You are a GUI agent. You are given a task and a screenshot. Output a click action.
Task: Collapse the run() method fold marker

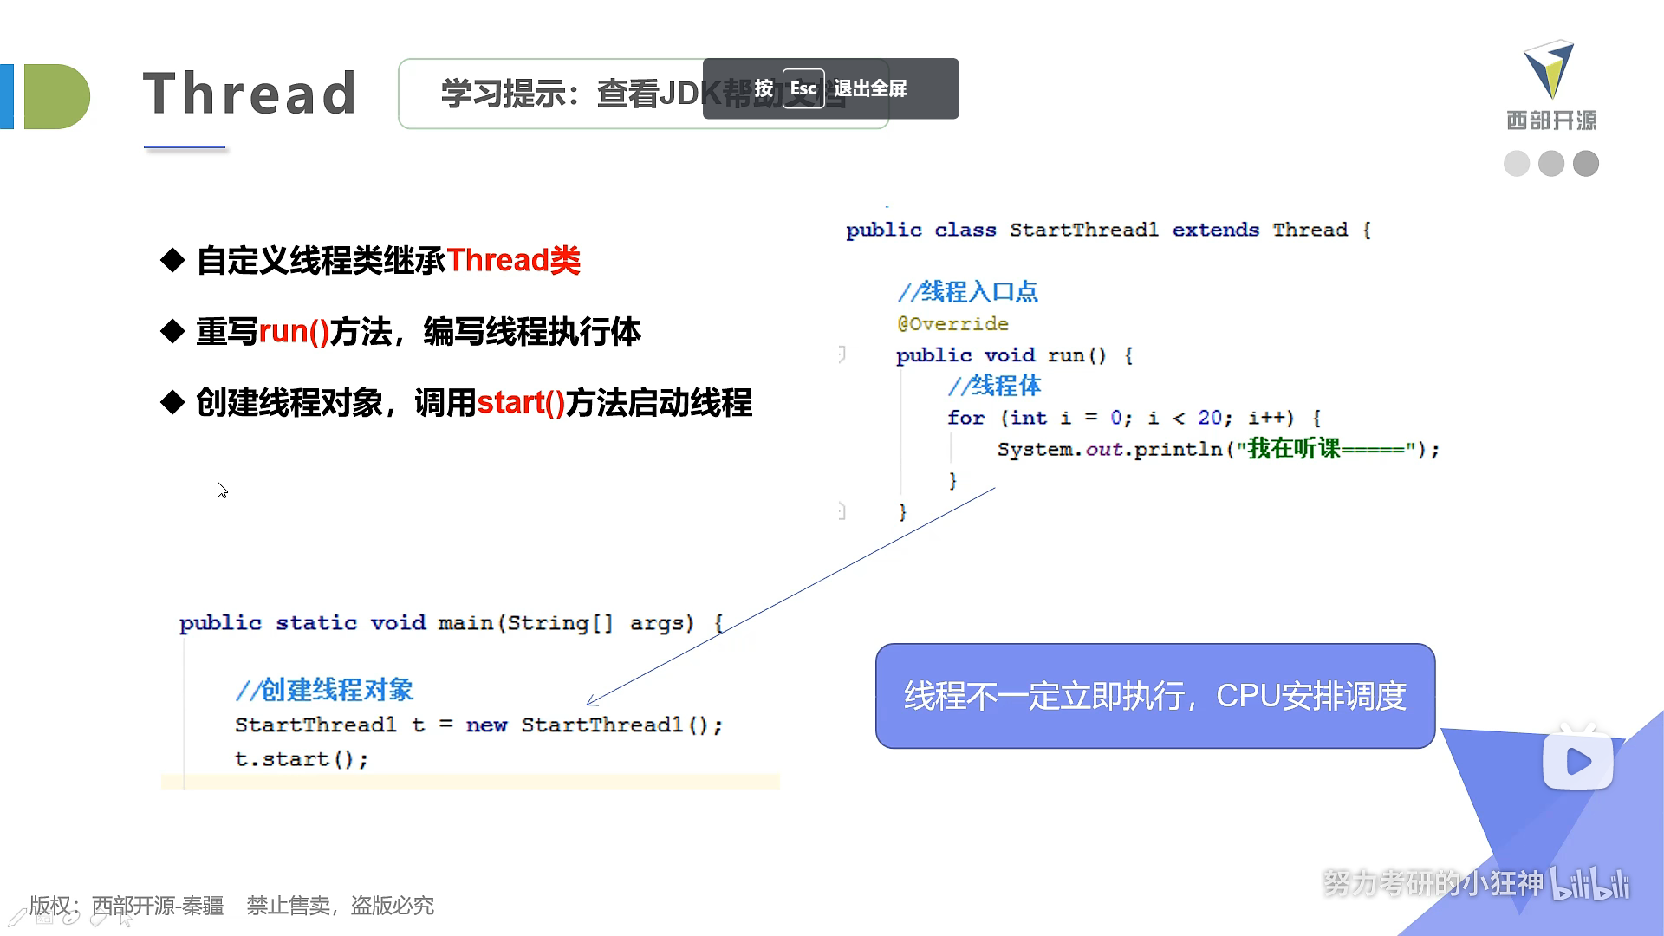click(x=842, y=354)
